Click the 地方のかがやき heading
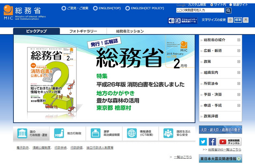 (116, 93)
